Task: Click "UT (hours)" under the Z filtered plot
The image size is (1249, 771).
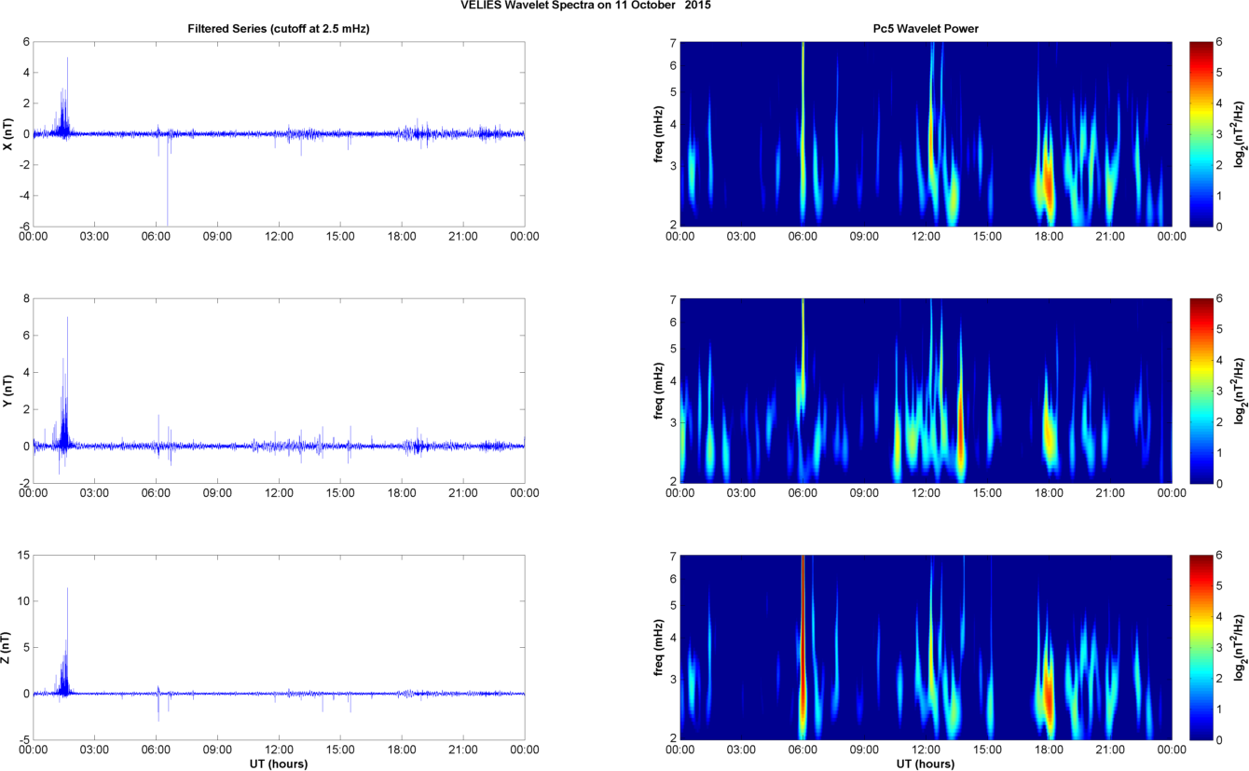Action: [279, 764]
